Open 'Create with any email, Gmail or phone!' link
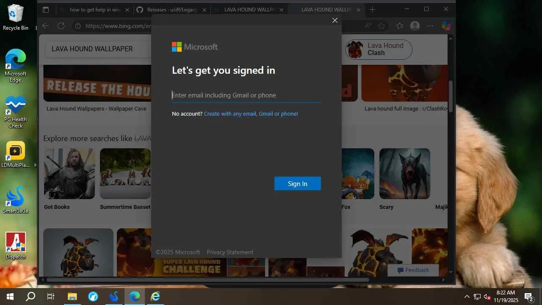The height and width of the screenshot is (305, 542). point(251,114)
